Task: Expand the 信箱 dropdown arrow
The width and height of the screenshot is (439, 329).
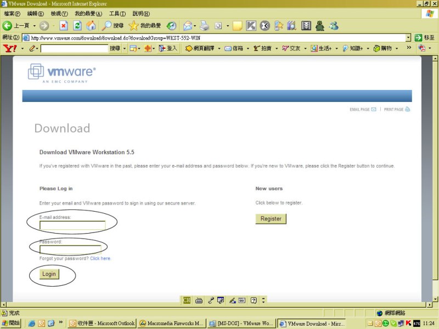Action: pos(248,48)
